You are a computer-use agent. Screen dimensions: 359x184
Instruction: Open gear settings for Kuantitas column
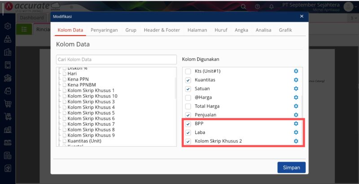tap(296, 80)
